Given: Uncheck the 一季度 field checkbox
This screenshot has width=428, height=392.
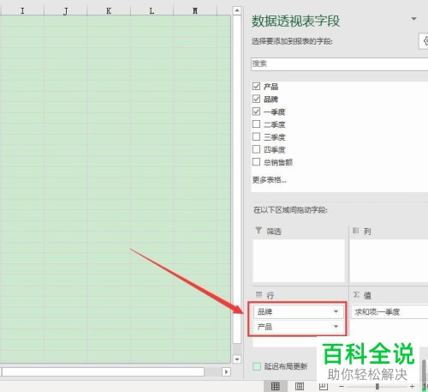Looking at the screenshot, I should pyautogui.click(x=256, y=112).
